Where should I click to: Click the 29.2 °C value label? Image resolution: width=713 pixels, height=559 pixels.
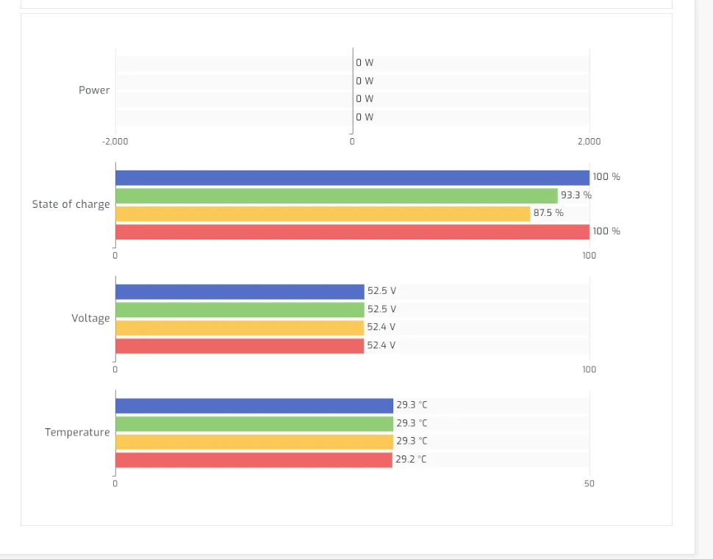[411, 460]
